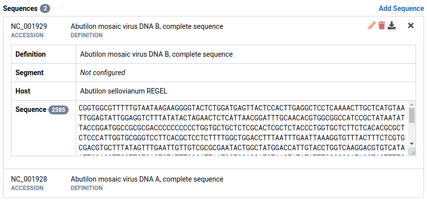Image resolution: width=427 pixels, height=201 pixels.
Task: Click the sequence box scrollbar thumb
Action: [x=412, y=115]
